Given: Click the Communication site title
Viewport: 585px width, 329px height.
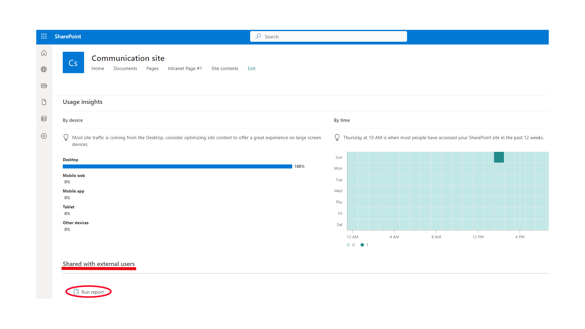Looking at the screenshot, I should (x=128, y=58).
